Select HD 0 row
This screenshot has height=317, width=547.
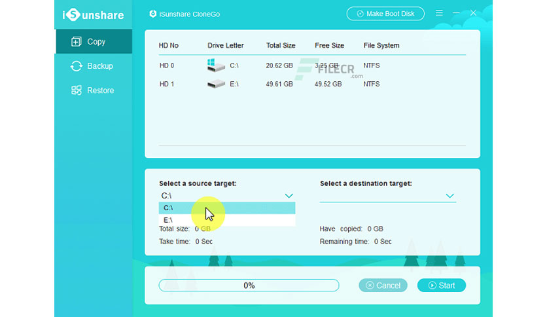(x=312, y=65)
